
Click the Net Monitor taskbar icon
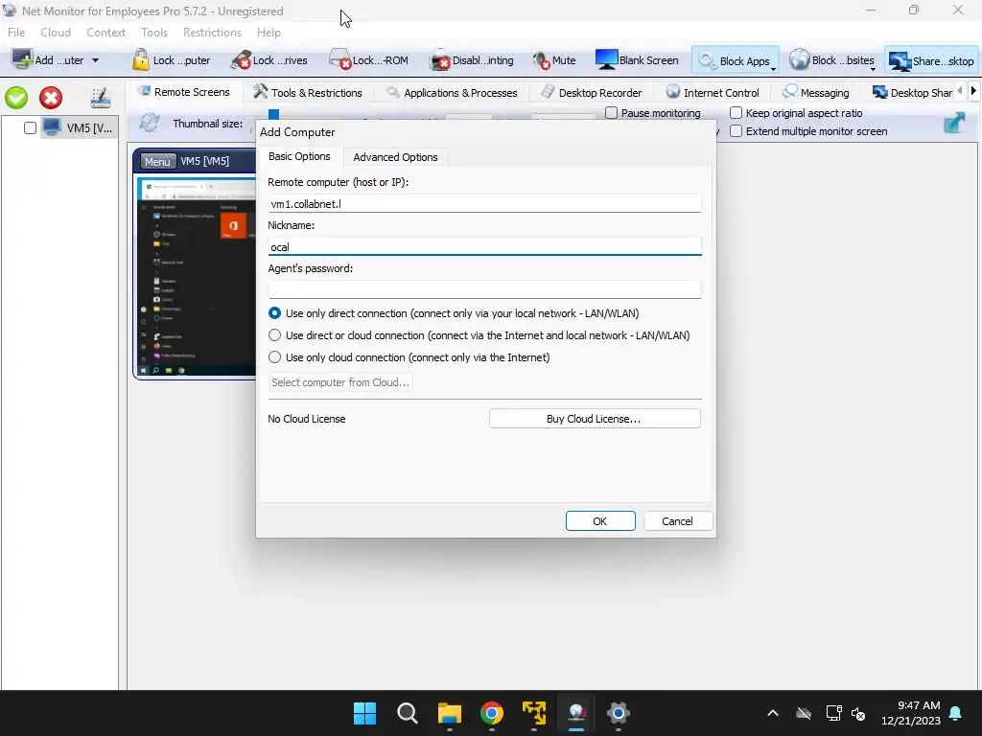[576, 713]
